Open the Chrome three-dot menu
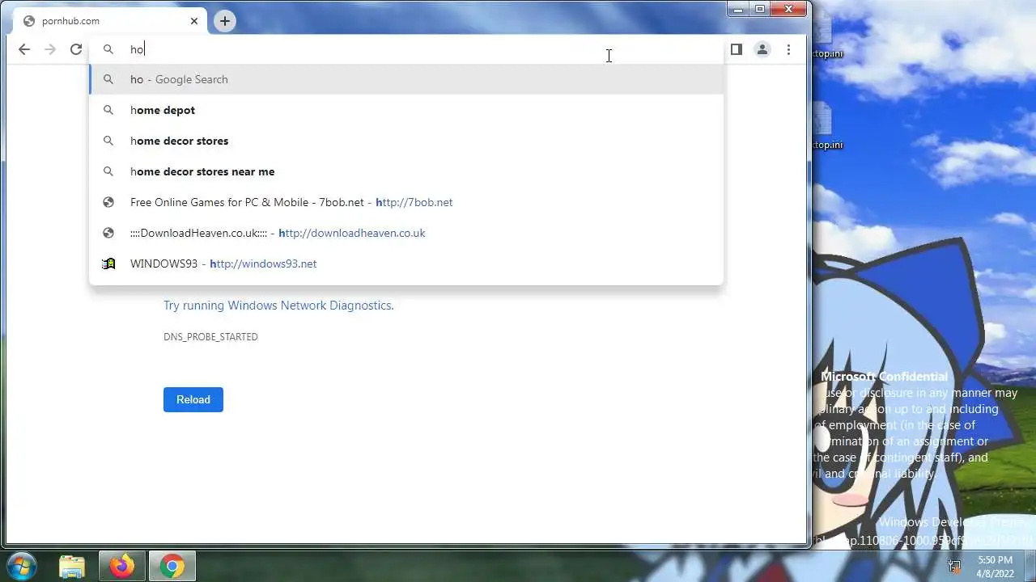The width and height of the screenshot is (1036, 582). (x=788, y=49)
